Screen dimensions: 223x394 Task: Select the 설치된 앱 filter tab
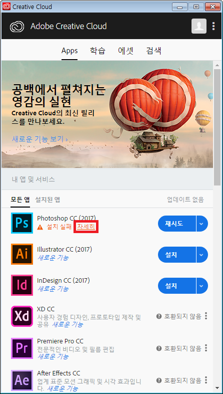47,200
